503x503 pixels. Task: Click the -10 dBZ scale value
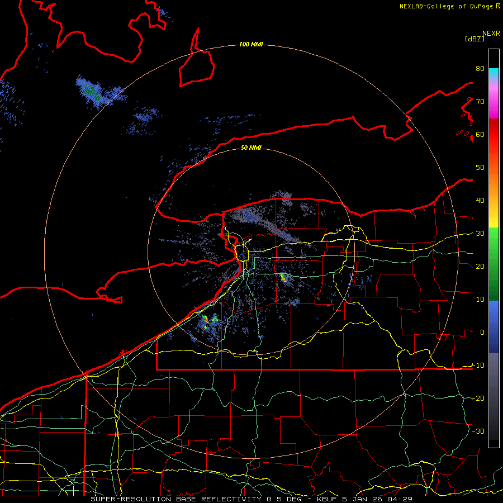coord(478,366)
